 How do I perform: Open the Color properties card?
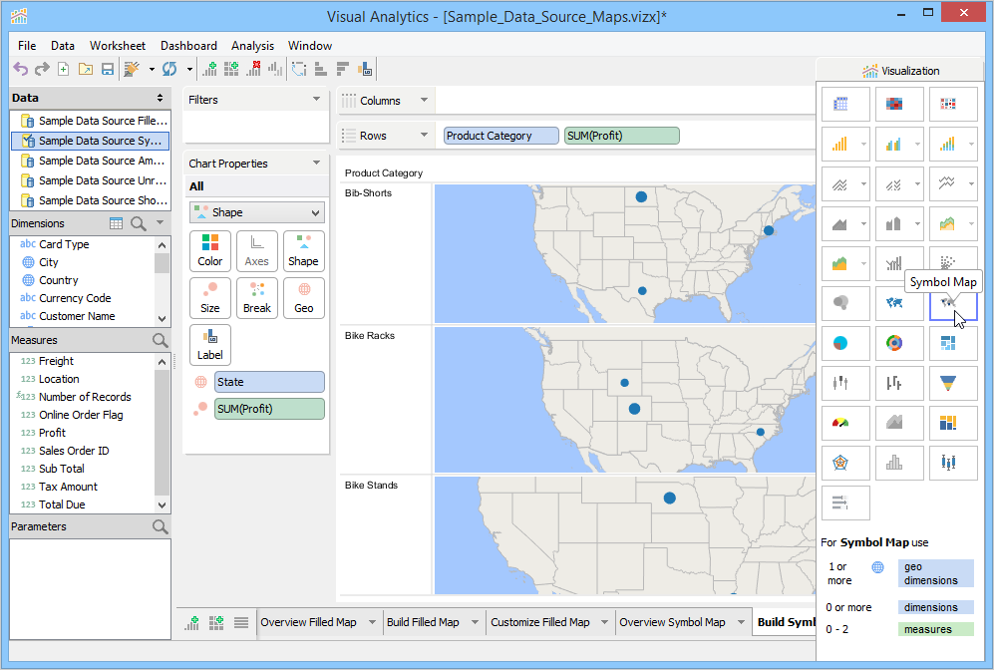point(210,250)
